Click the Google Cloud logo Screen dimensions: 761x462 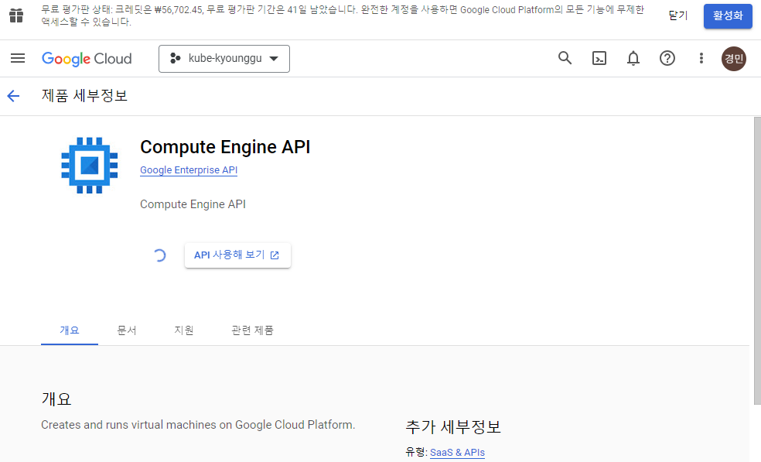point(87,59)
